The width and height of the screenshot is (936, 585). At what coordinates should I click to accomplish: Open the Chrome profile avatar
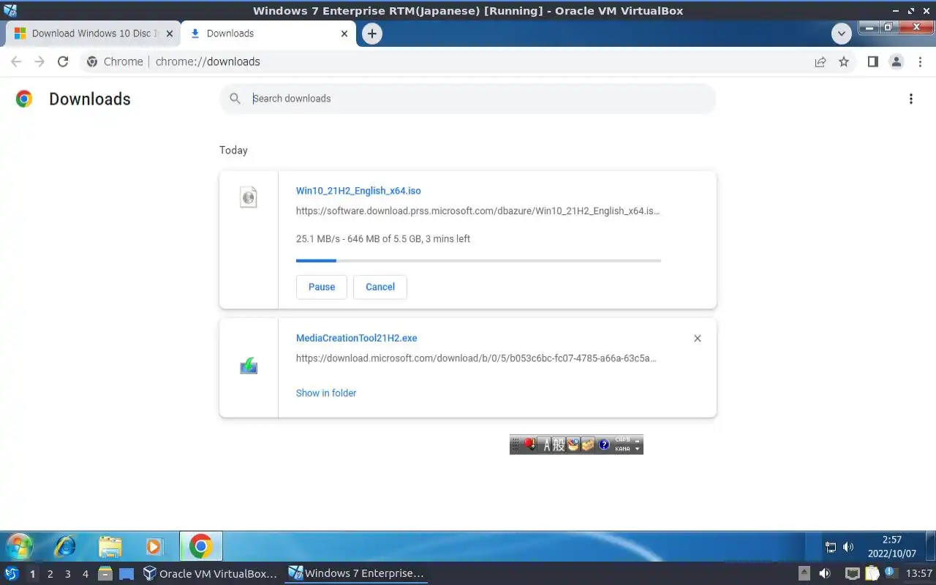pyautogui.click(x=897, y=62)
